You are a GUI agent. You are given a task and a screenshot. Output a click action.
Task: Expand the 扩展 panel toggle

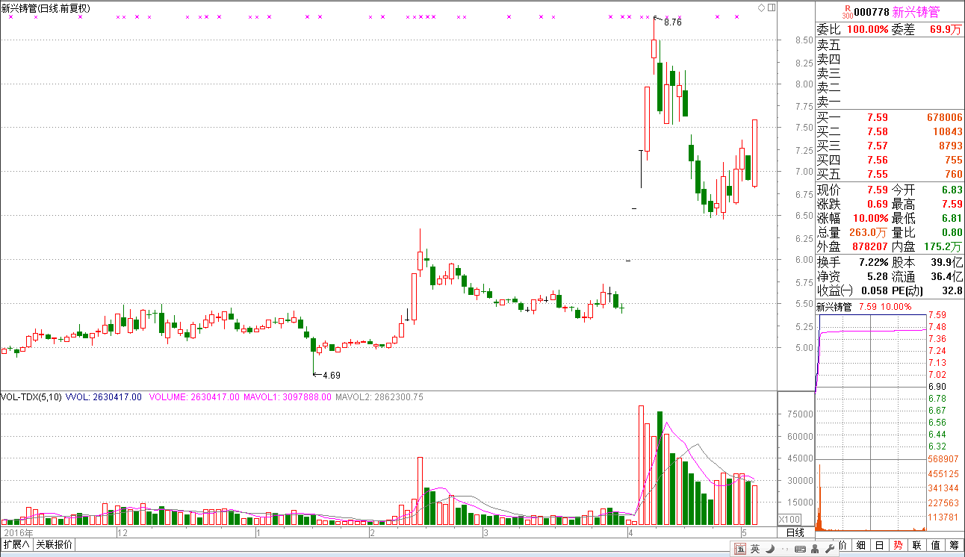pyautogui.click(x=16, y=544)
